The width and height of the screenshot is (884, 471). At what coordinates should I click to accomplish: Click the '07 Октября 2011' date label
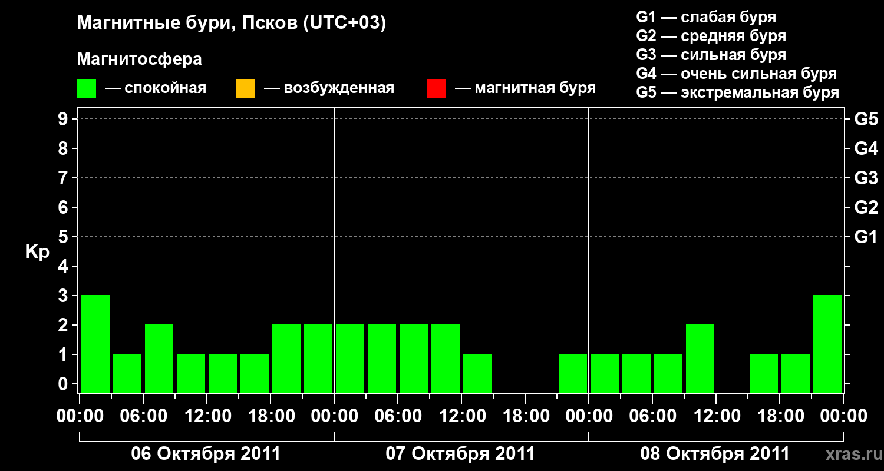pyautogui.click(x=460, y=454)
